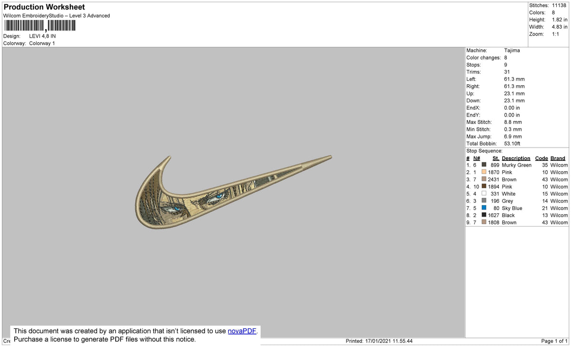
Task: Select the Murky Green thread swatch
Action: pyautogui.click(x=484, y=165)
